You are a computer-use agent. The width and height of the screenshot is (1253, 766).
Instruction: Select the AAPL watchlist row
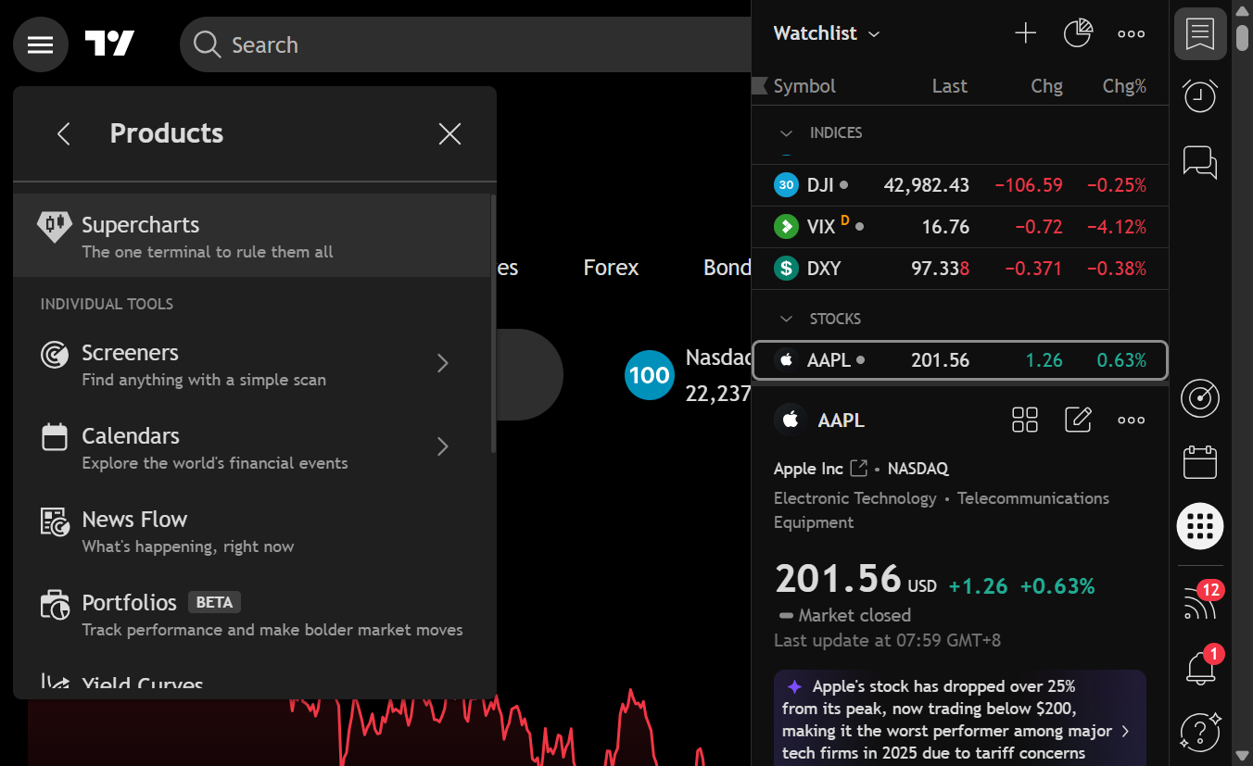pyautogui.click(x=960, y=360)
